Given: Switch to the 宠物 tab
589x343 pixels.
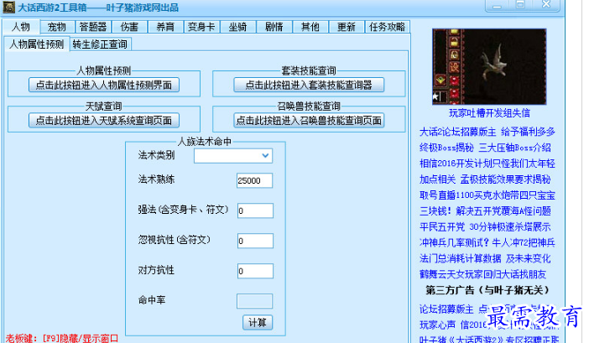Looking at the screenshot, I should pyautogui.click(x=57, y=27).
